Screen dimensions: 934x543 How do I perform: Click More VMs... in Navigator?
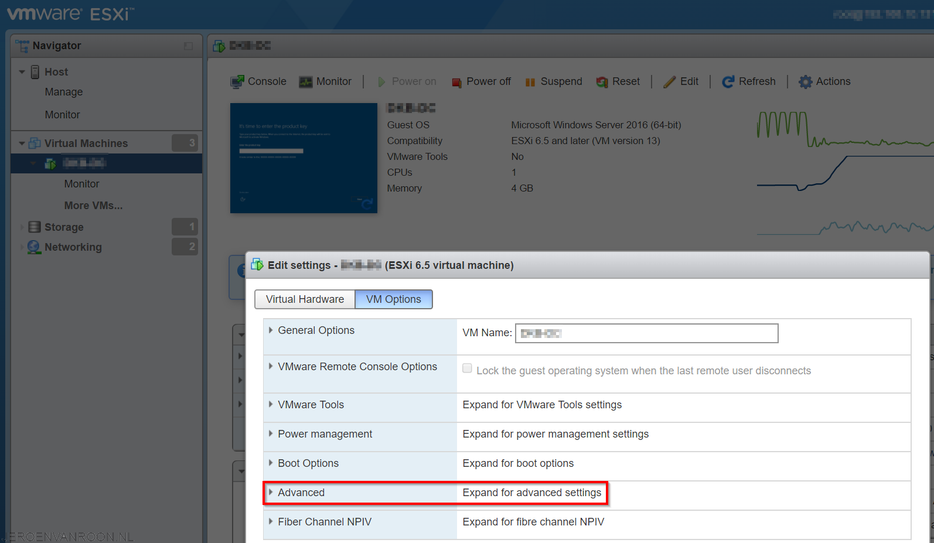[x=94, y=206]
